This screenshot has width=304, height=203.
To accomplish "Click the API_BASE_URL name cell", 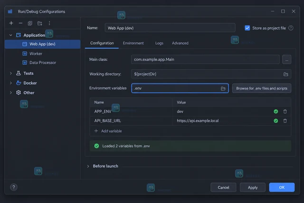I will [x=131, y=121].
